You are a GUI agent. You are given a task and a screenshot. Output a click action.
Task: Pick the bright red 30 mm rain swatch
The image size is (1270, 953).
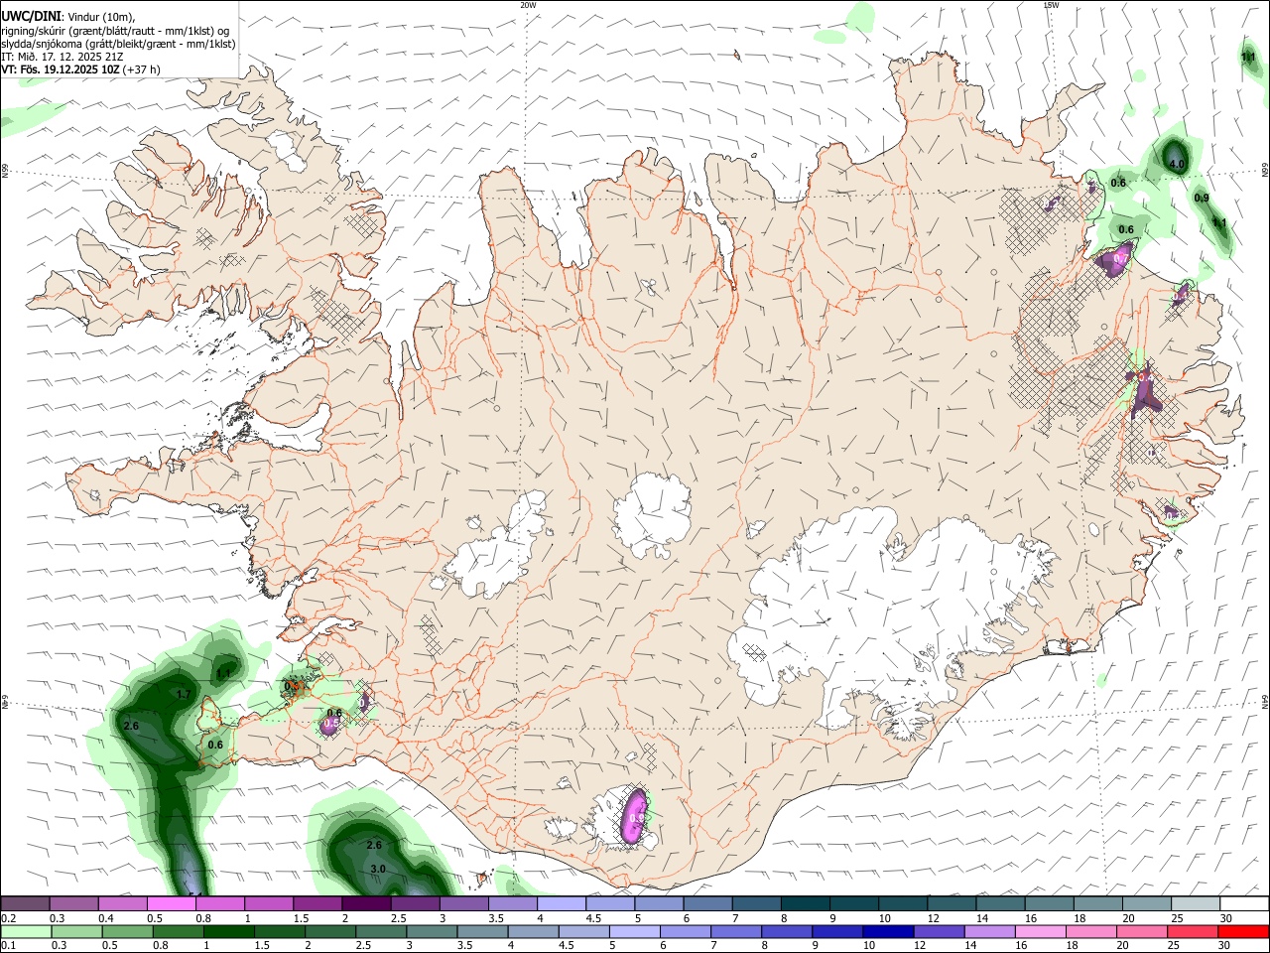[x=1243, y=932]
